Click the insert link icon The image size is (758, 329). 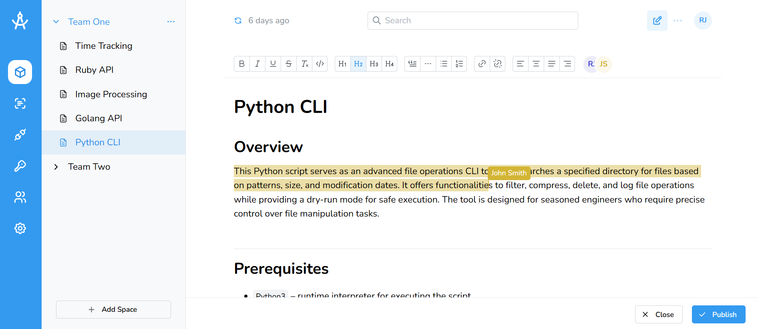point(482,64)
